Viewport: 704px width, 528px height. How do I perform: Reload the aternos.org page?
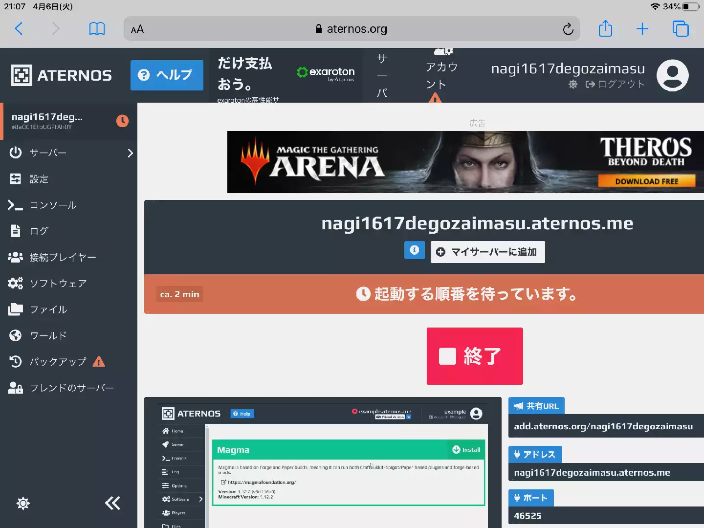coord(568,29)
